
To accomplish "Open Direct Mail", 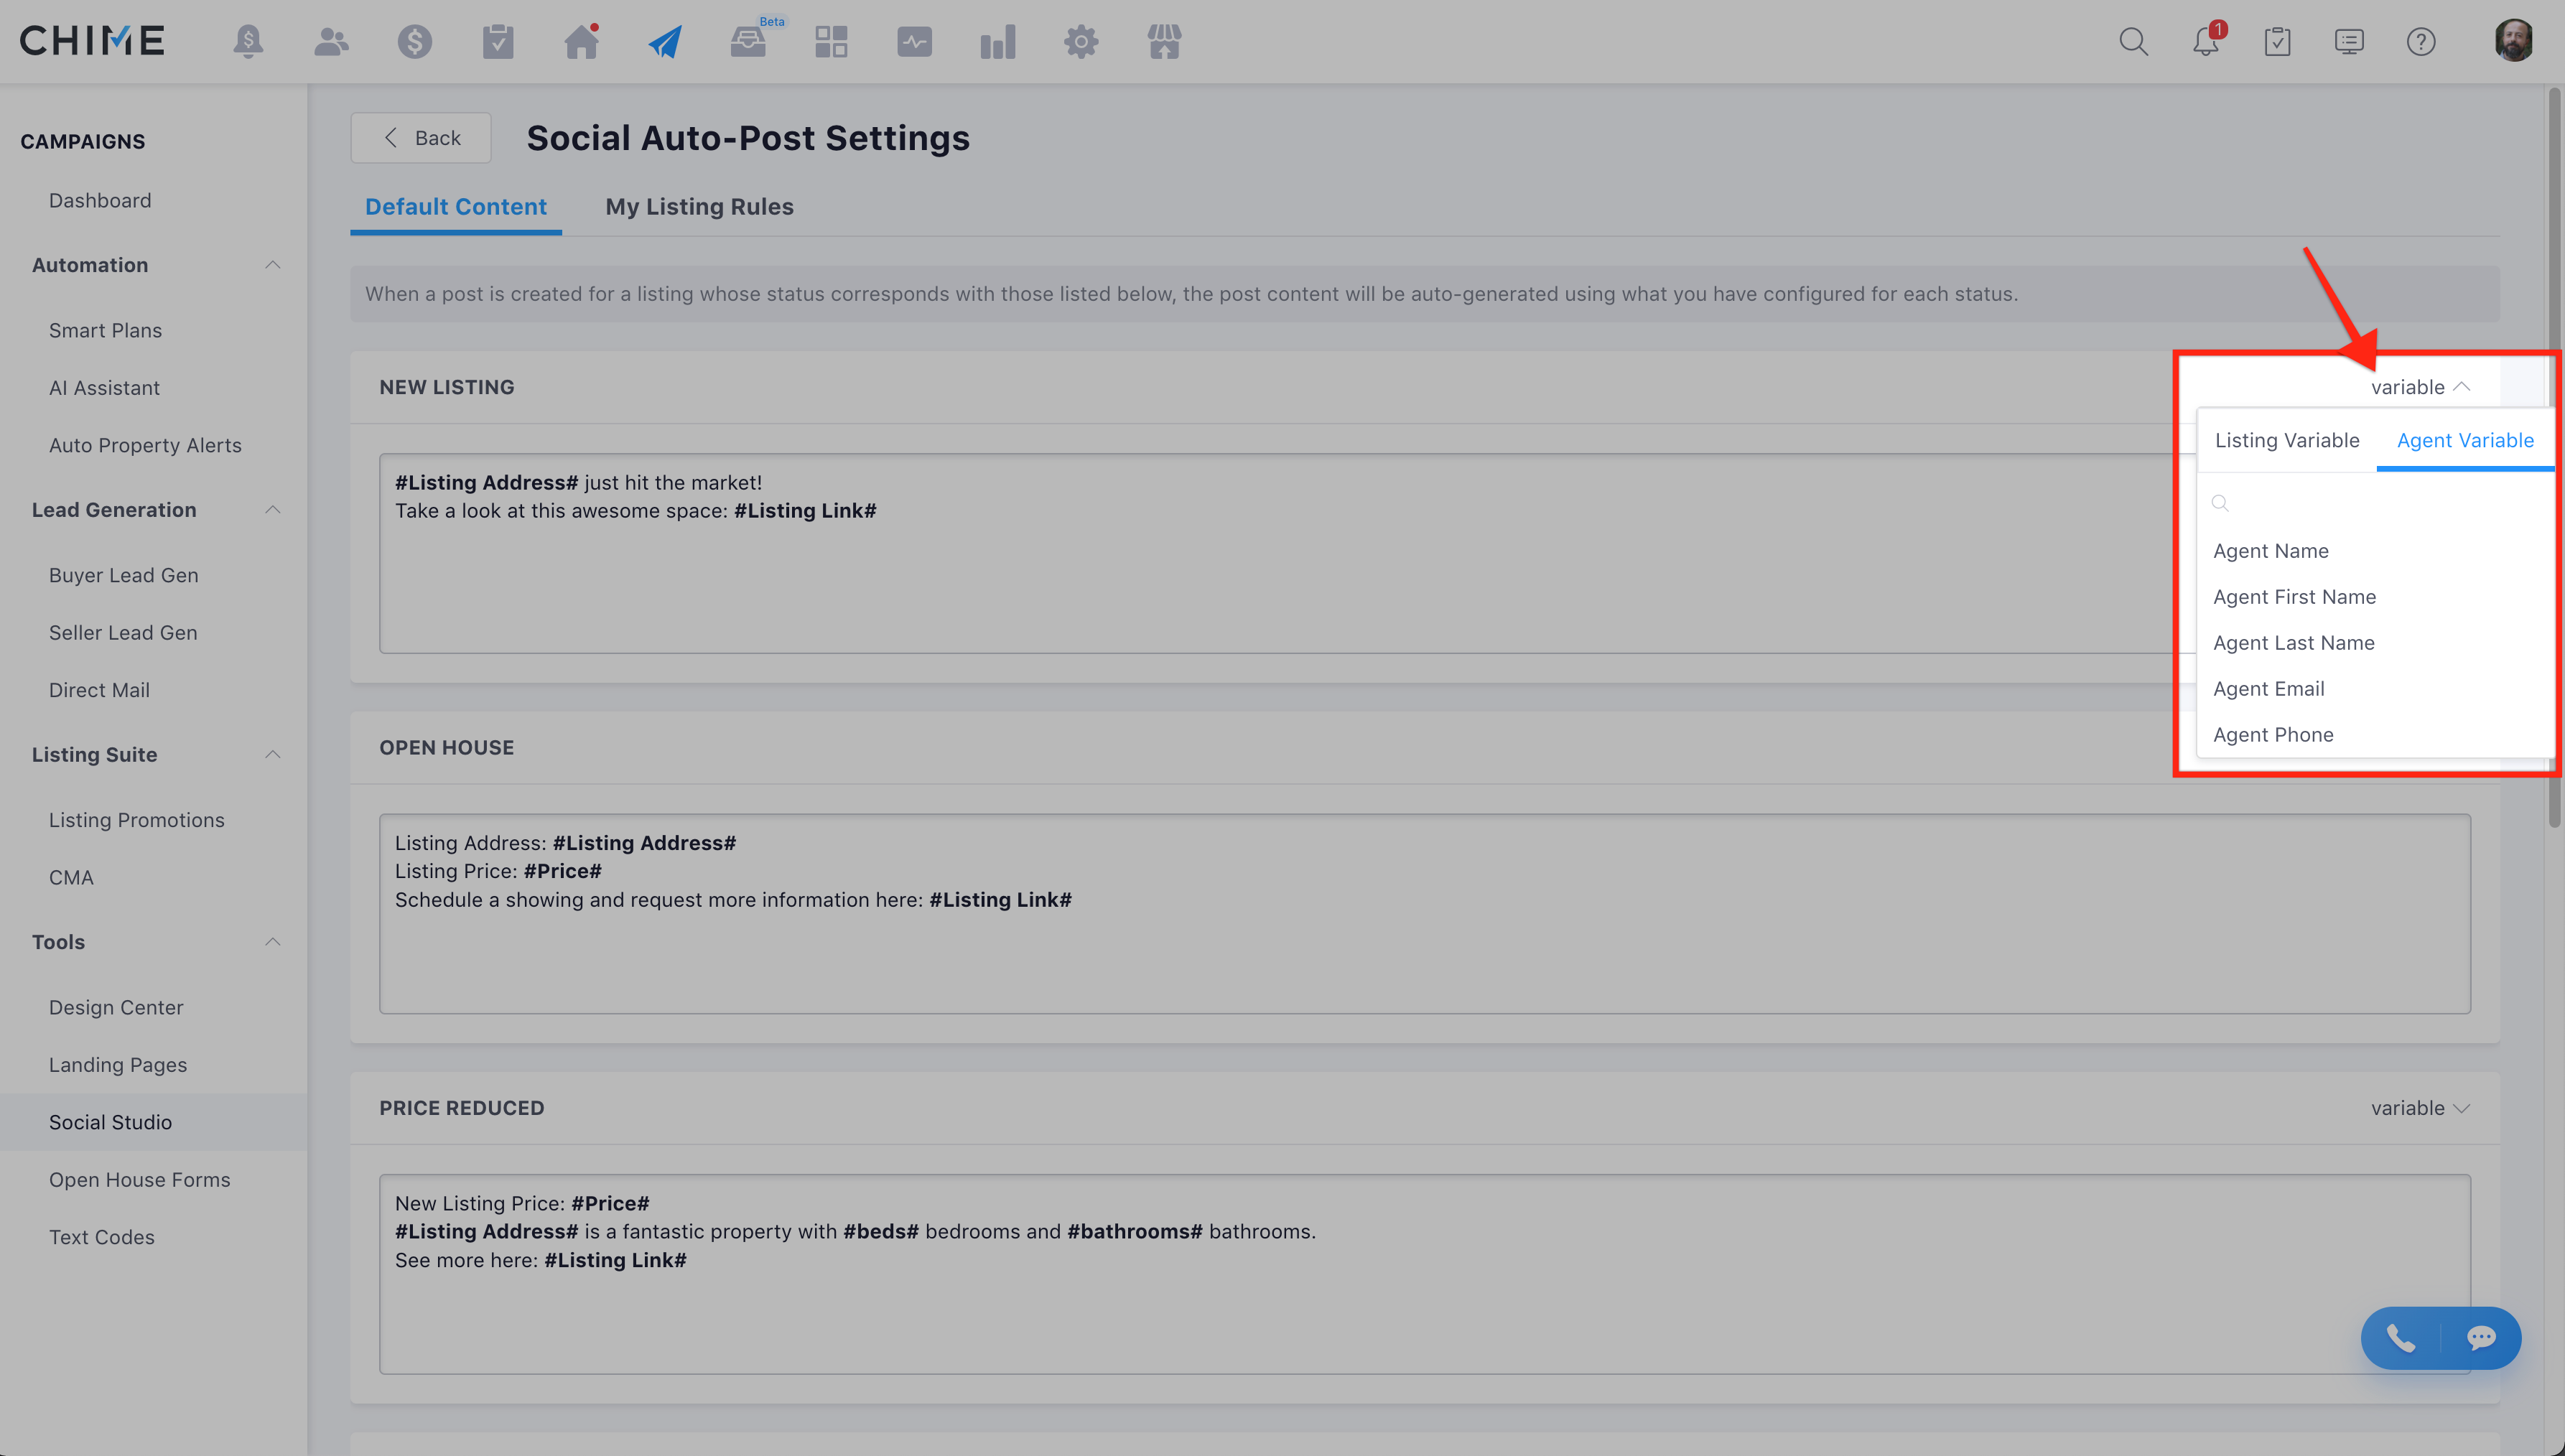I will 99,691.
